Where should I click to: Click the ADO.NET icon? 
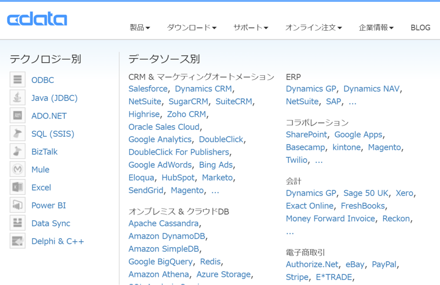click(x=17, y=116)
